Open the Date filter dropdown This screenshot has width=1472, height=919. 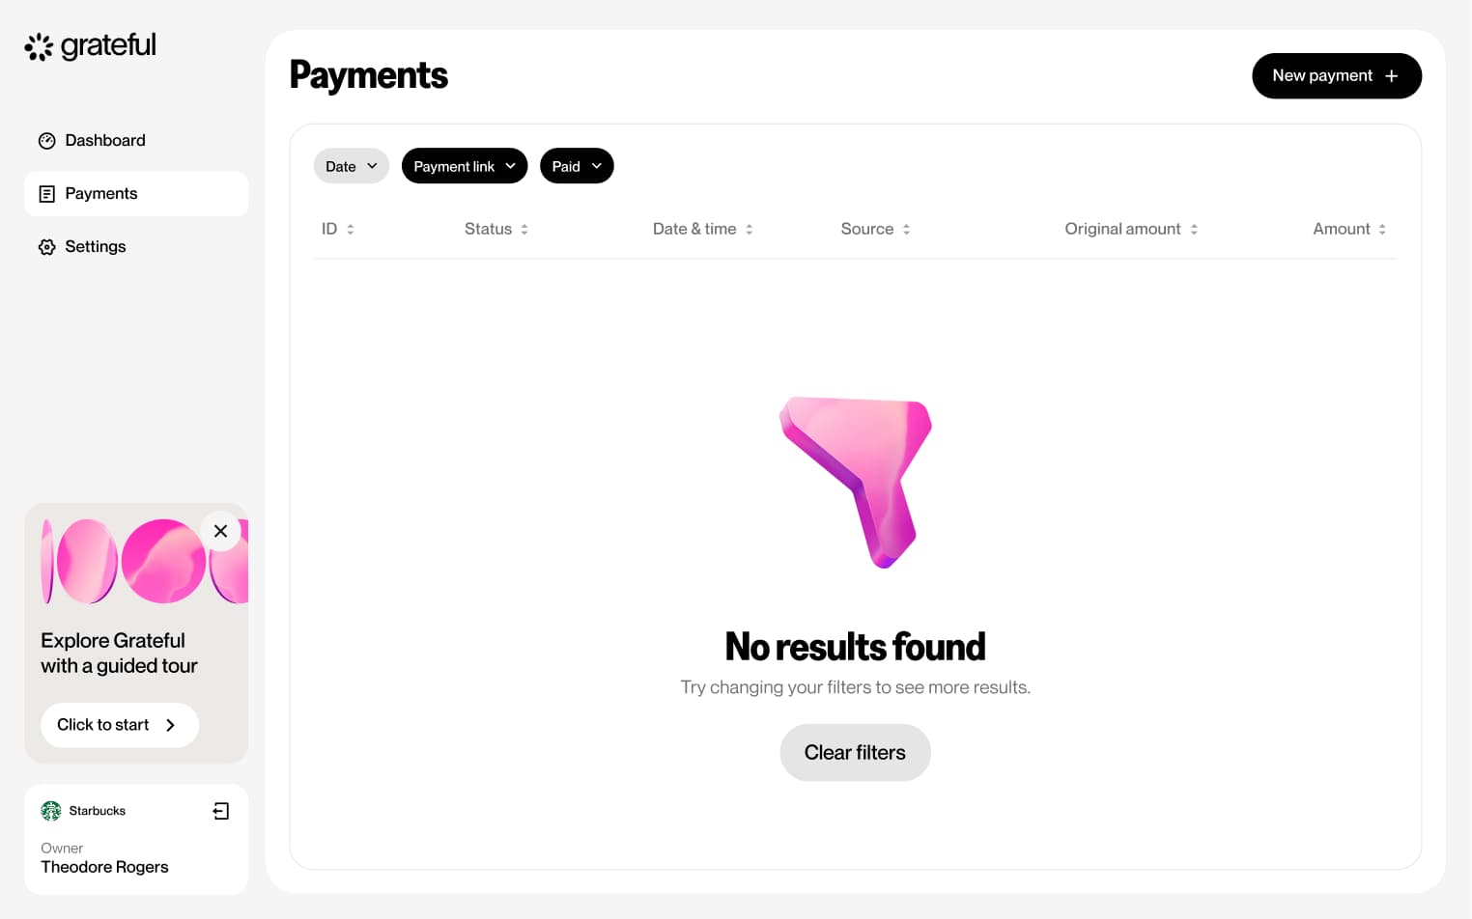click(x=351, y=166)
